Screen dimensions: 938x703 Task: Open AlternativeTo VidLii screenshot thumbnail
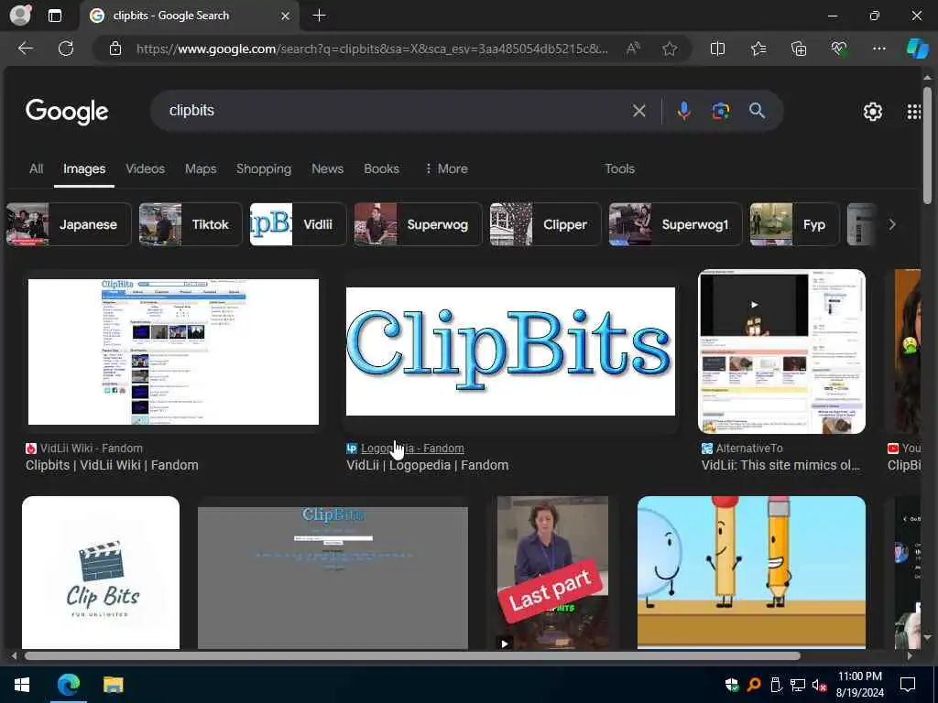click(781, 351)
